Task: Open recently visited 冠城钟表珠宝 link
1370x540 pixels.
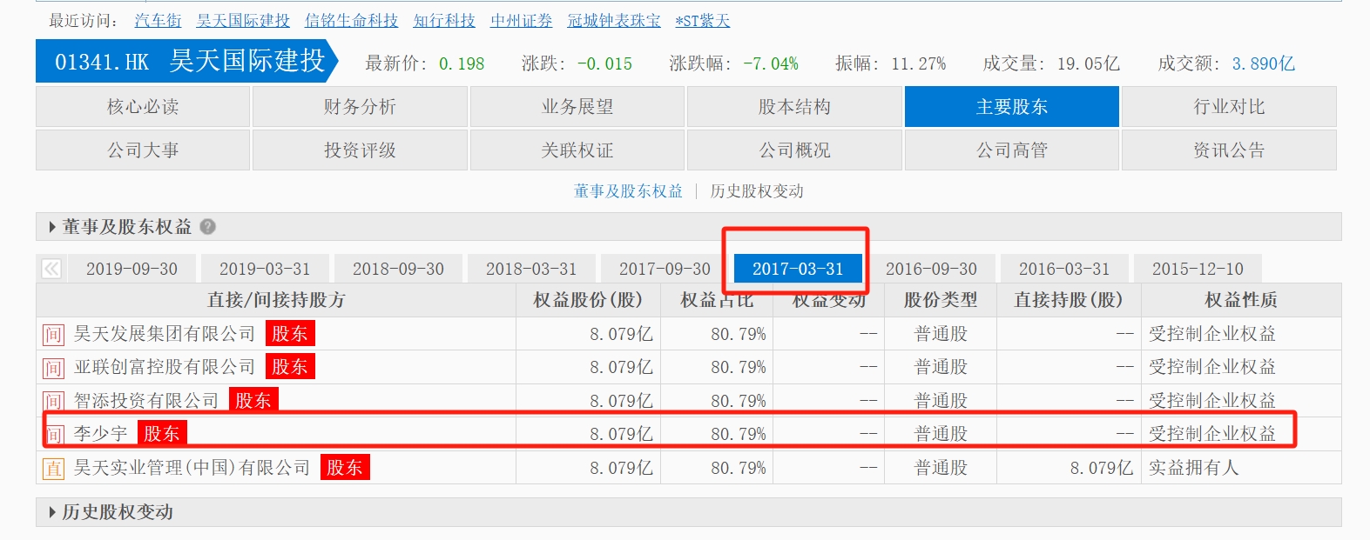Action: click(614, 20)
